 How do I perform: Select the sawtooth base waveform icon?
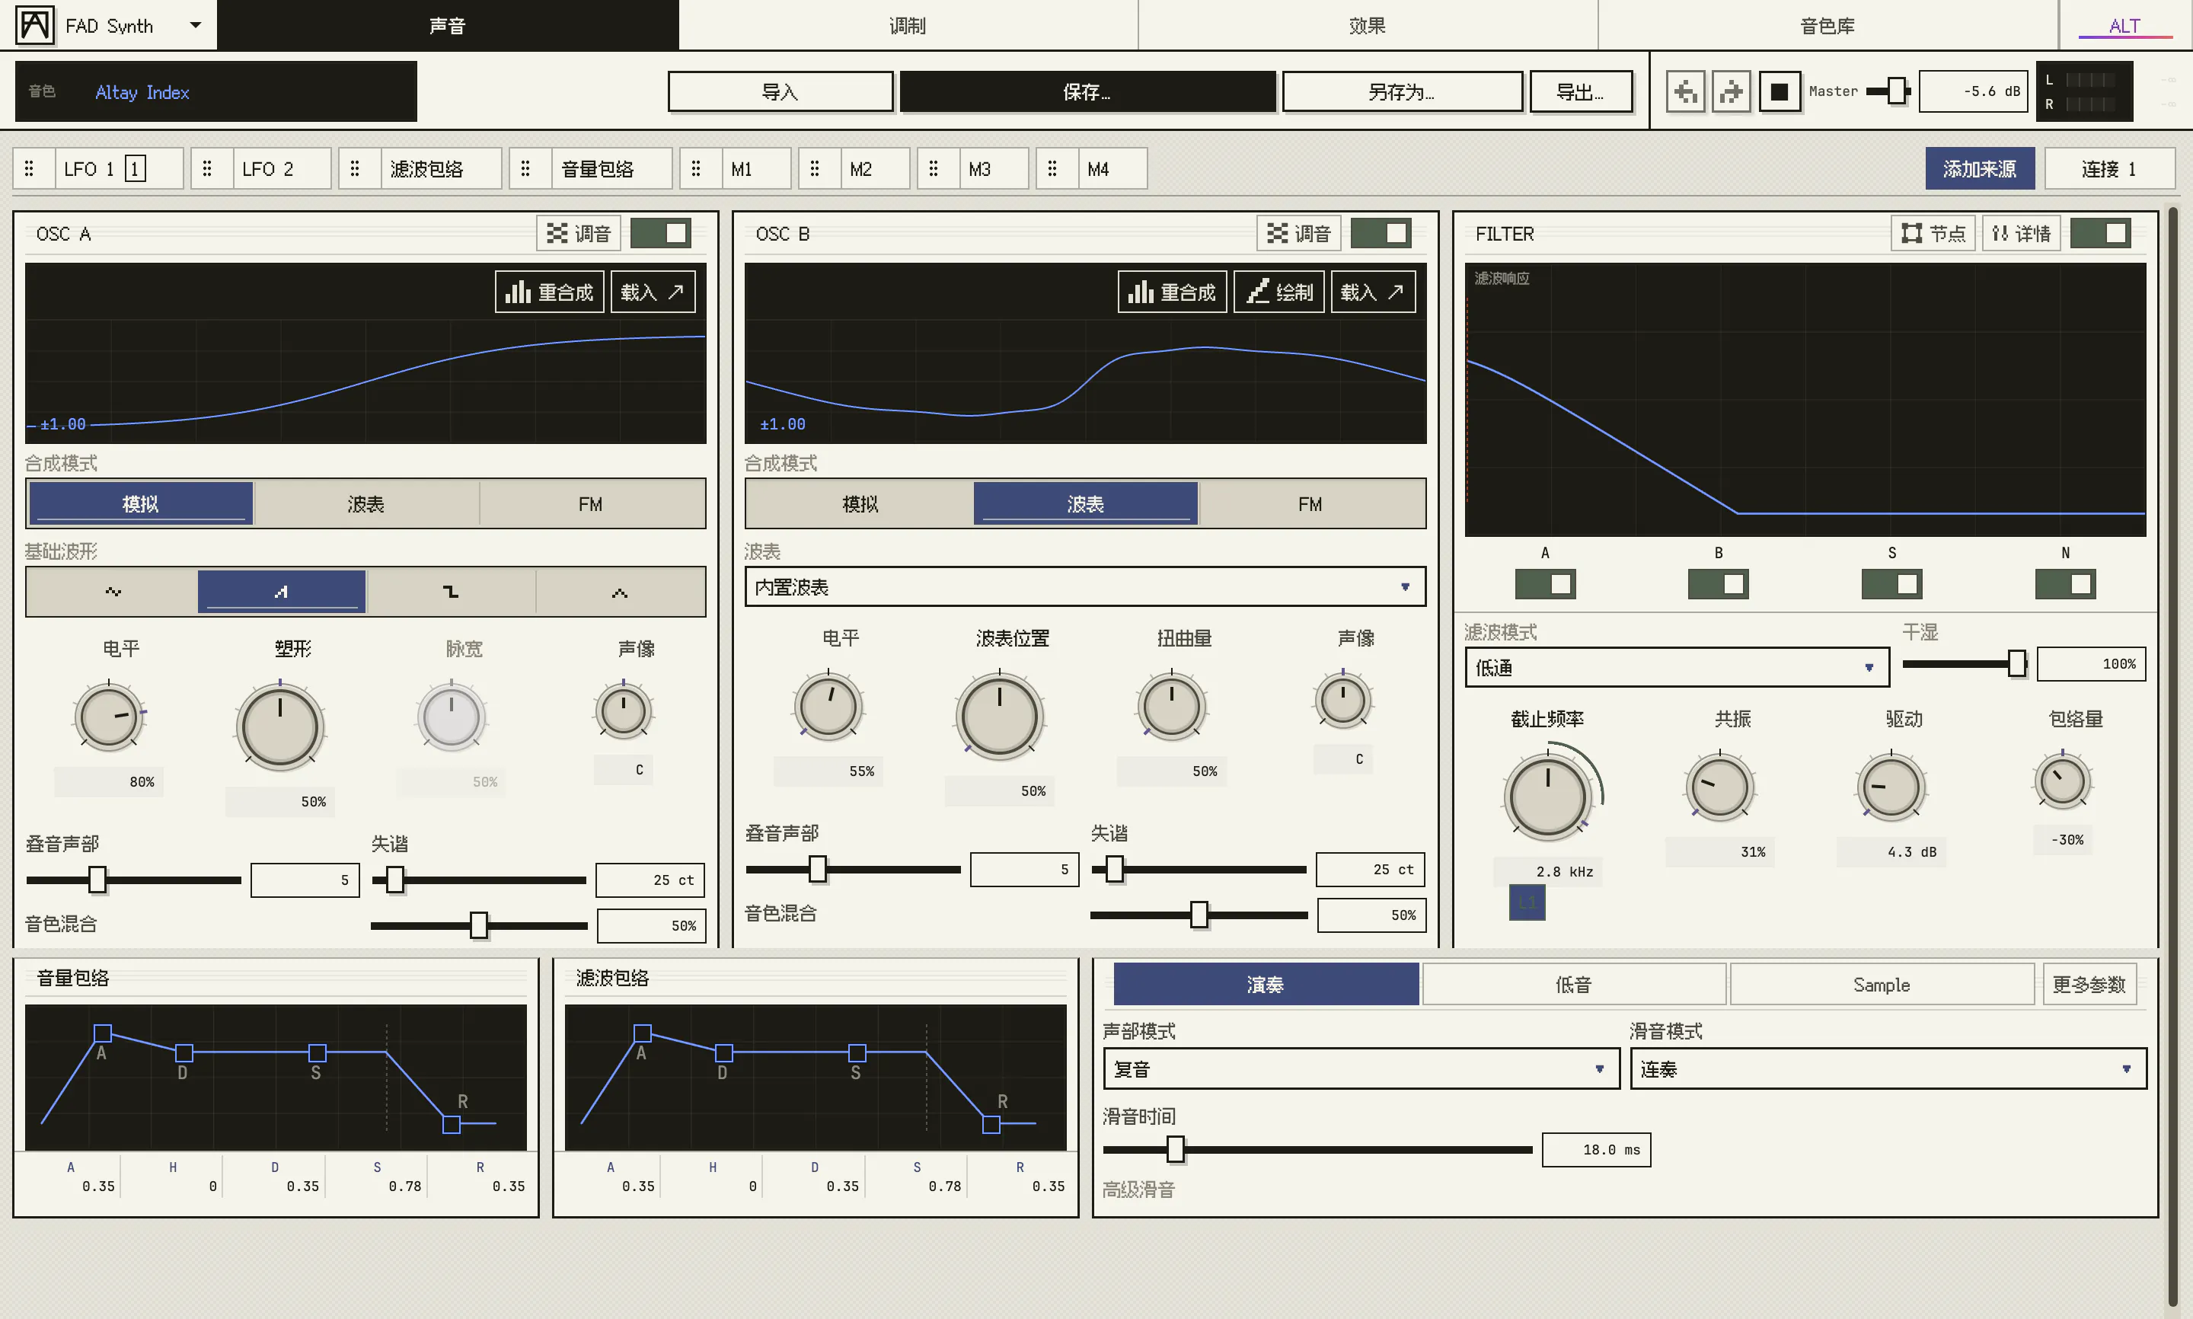(x=281, y=592)
